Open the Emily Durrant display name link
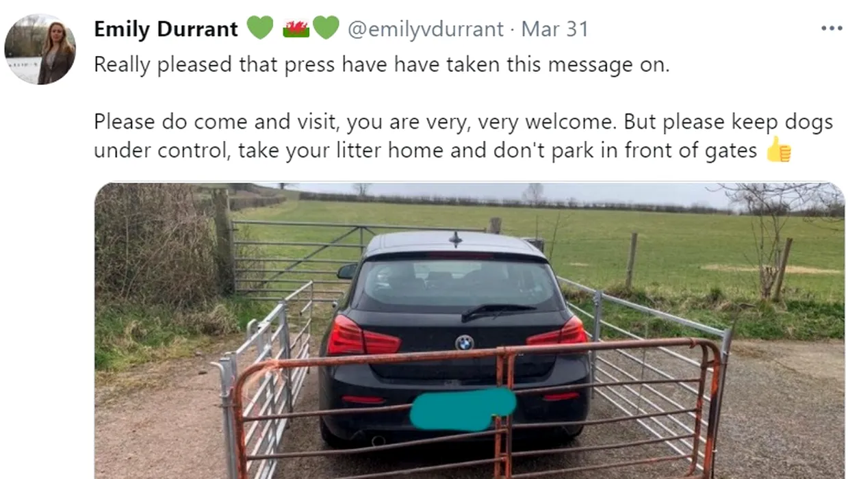 point(166,29)
